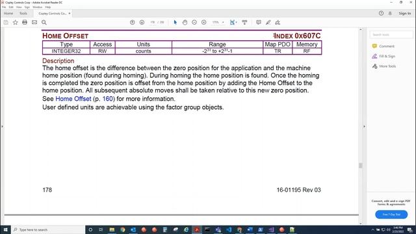Click the taskbar search box
Image resolution: width=416 pixels, height=234 pixels.
point(48,229)
